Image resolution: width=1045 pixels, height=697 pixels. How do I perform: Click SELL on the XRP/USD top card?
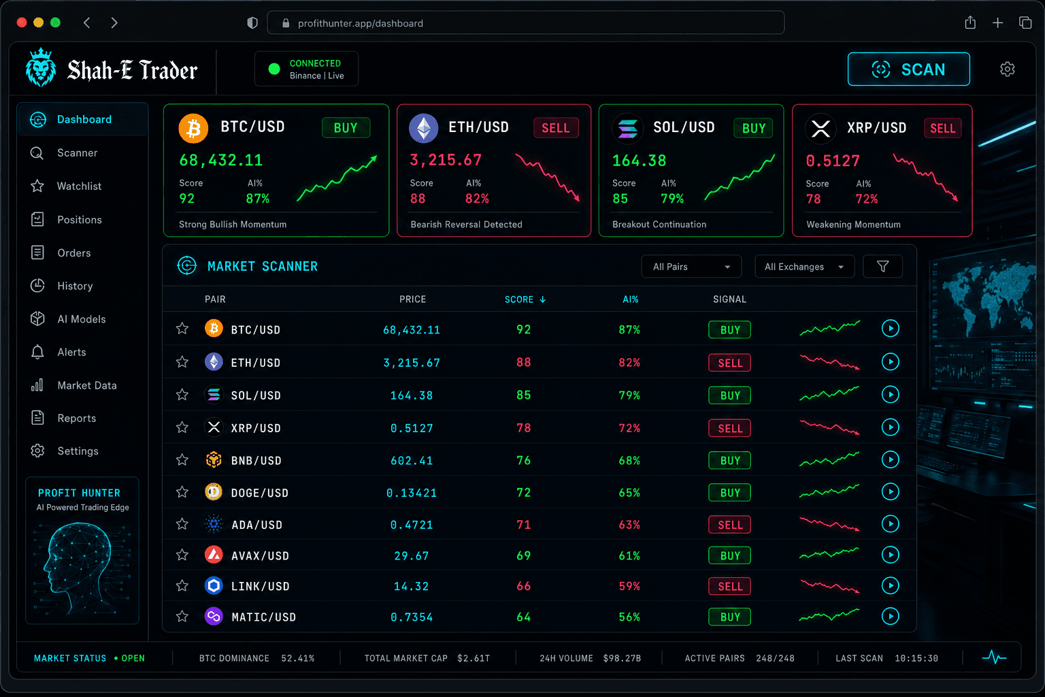click(942, 128)
